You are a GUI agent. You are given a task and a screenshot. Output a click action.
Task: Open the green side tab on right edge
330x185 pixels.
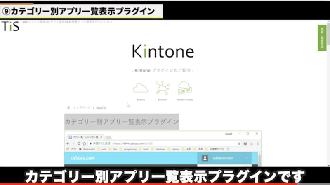[x=322, y=38]
